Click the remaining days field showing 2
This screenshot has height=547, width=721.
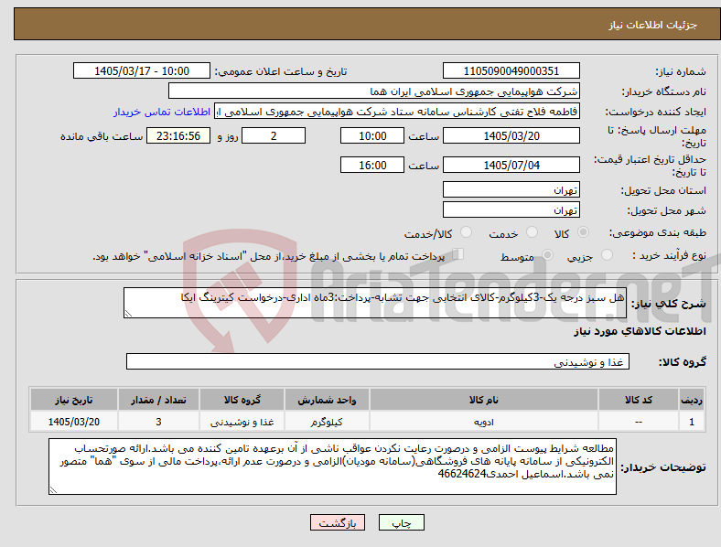pyautogui.click(x=274, y=135)
